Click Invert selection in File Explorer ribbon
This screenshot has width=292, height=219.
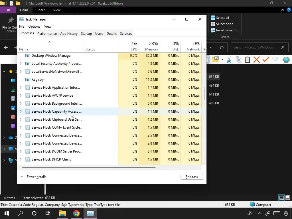click(225, 30)
